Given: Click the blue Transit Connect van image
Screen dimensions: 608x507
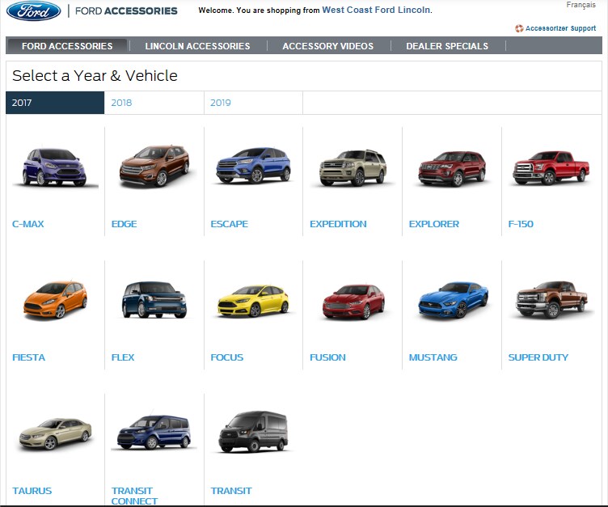Looking at the screenshot, I should point(154,432).
